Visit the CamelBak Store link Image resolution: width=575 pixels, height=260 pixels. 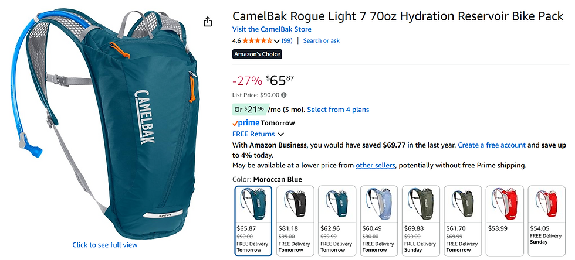272,29
